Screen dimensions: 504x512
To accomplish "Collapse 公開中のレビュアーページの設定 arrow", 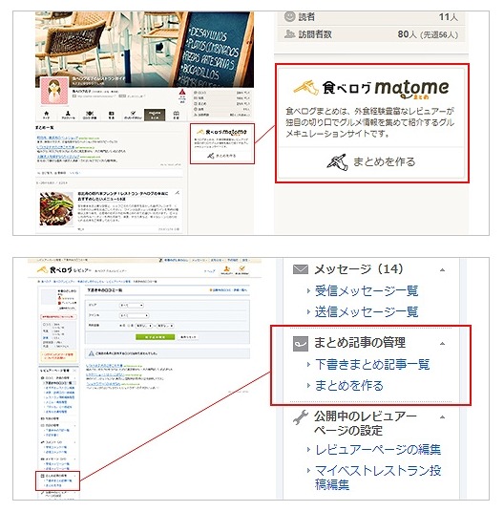I will point(442,417).
